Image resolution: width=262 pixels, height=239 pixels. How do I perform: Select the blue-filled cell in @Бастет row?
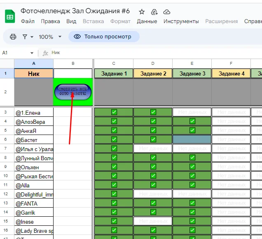click(x=192, y=140)
